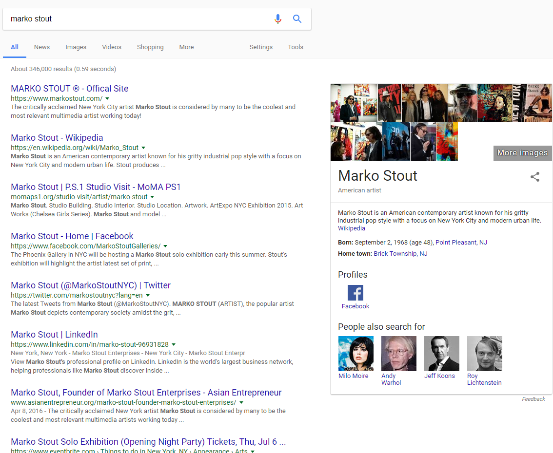The width and height of the screenshot is (553, 453).
Task: Open the sunglasses and hat portrait thumbnail
Action: (462, 103)
